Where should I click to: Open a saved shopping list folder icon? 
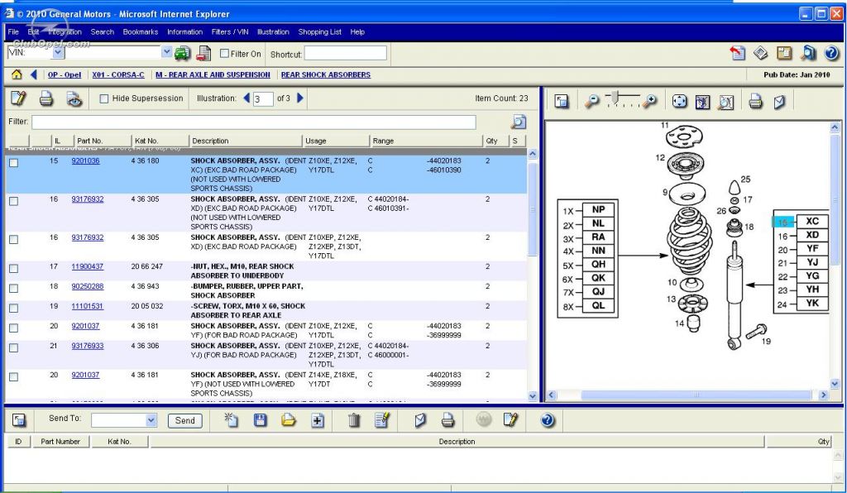[x=289, y=420]
